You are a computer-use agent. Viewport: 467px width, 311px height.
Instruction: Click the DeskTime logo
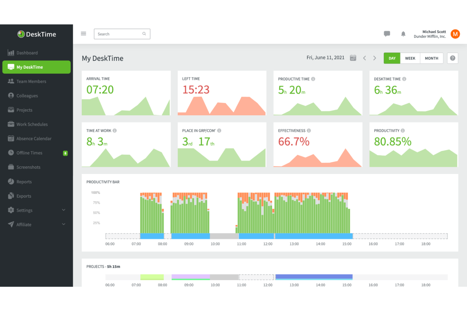pyautogui.click(x=37, y=34)
